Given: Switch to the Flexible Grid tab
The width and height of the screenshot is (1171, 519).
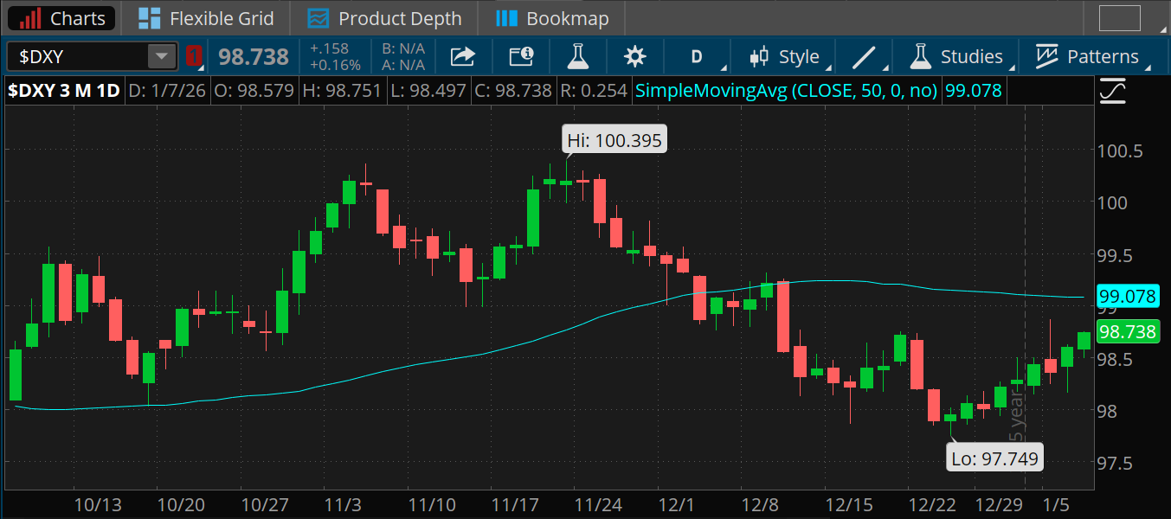Looking at the screenshot, I should (206, 17).
